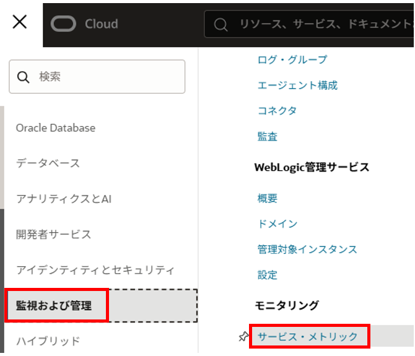Select Oracle Database category
415x356 pixels.
(56, 128)
